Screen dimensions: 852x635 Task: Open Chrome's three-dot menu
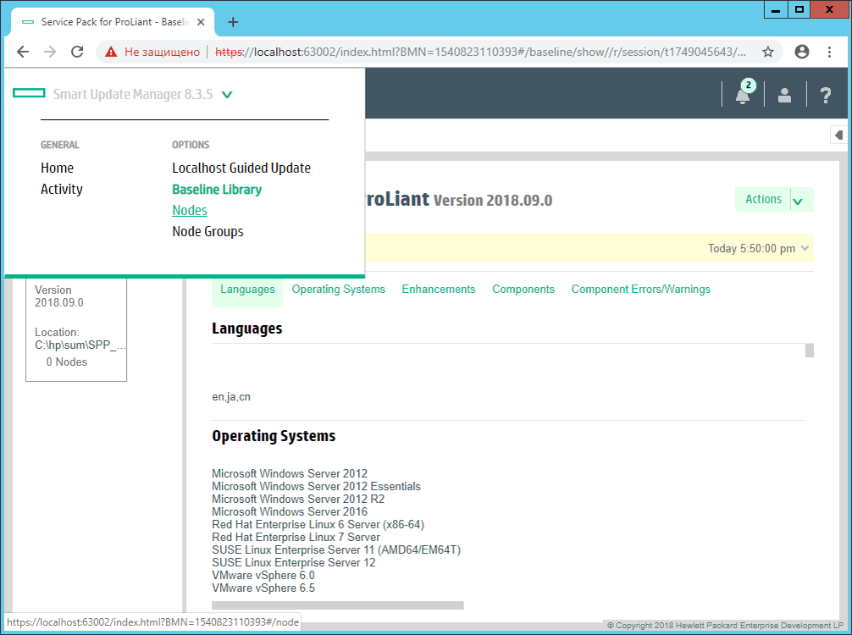[x=830, y=52]
